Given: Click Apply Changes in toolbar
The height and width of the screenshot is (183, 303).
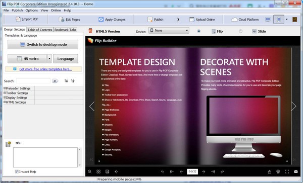Looking at the screenshot, I should (112, 20).
